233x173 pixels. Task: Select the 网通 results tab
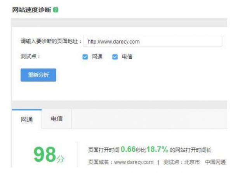27,120
